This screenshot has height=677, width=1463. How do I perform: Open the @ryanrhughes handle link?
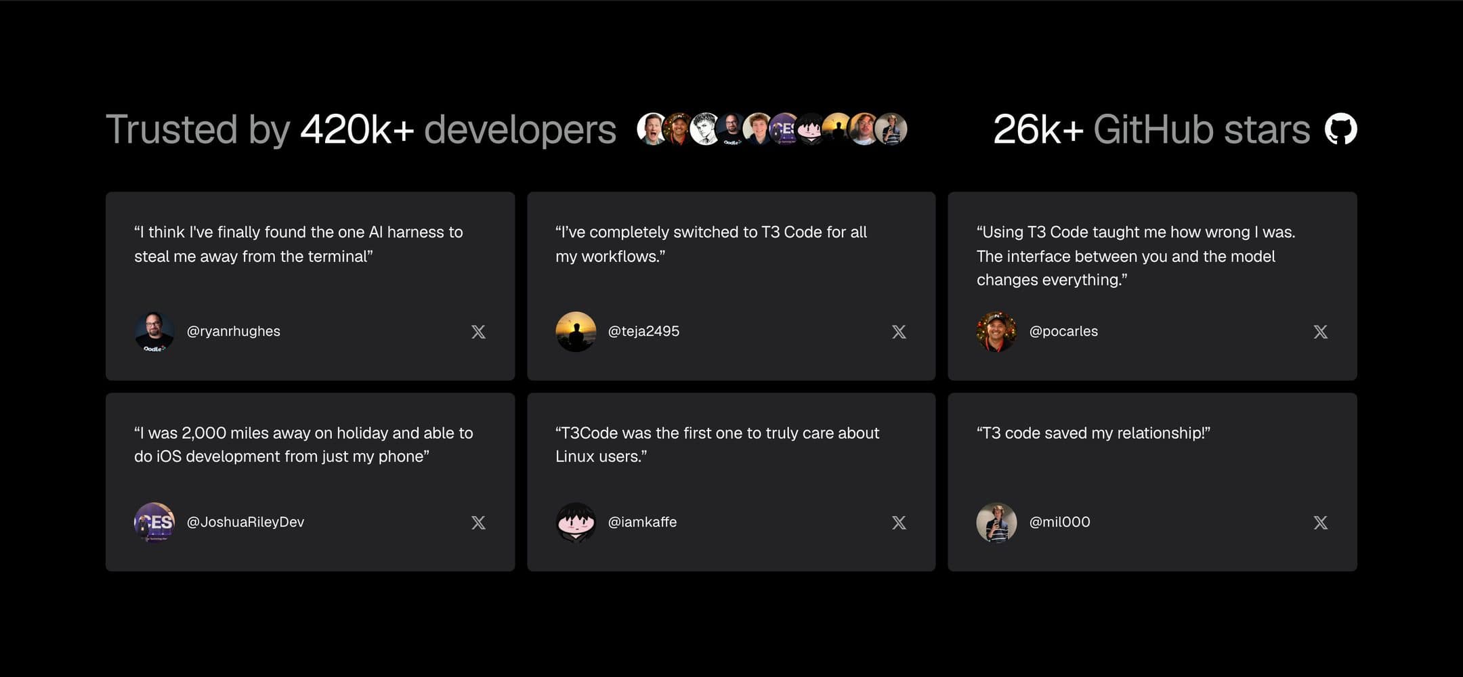[234, 331]
